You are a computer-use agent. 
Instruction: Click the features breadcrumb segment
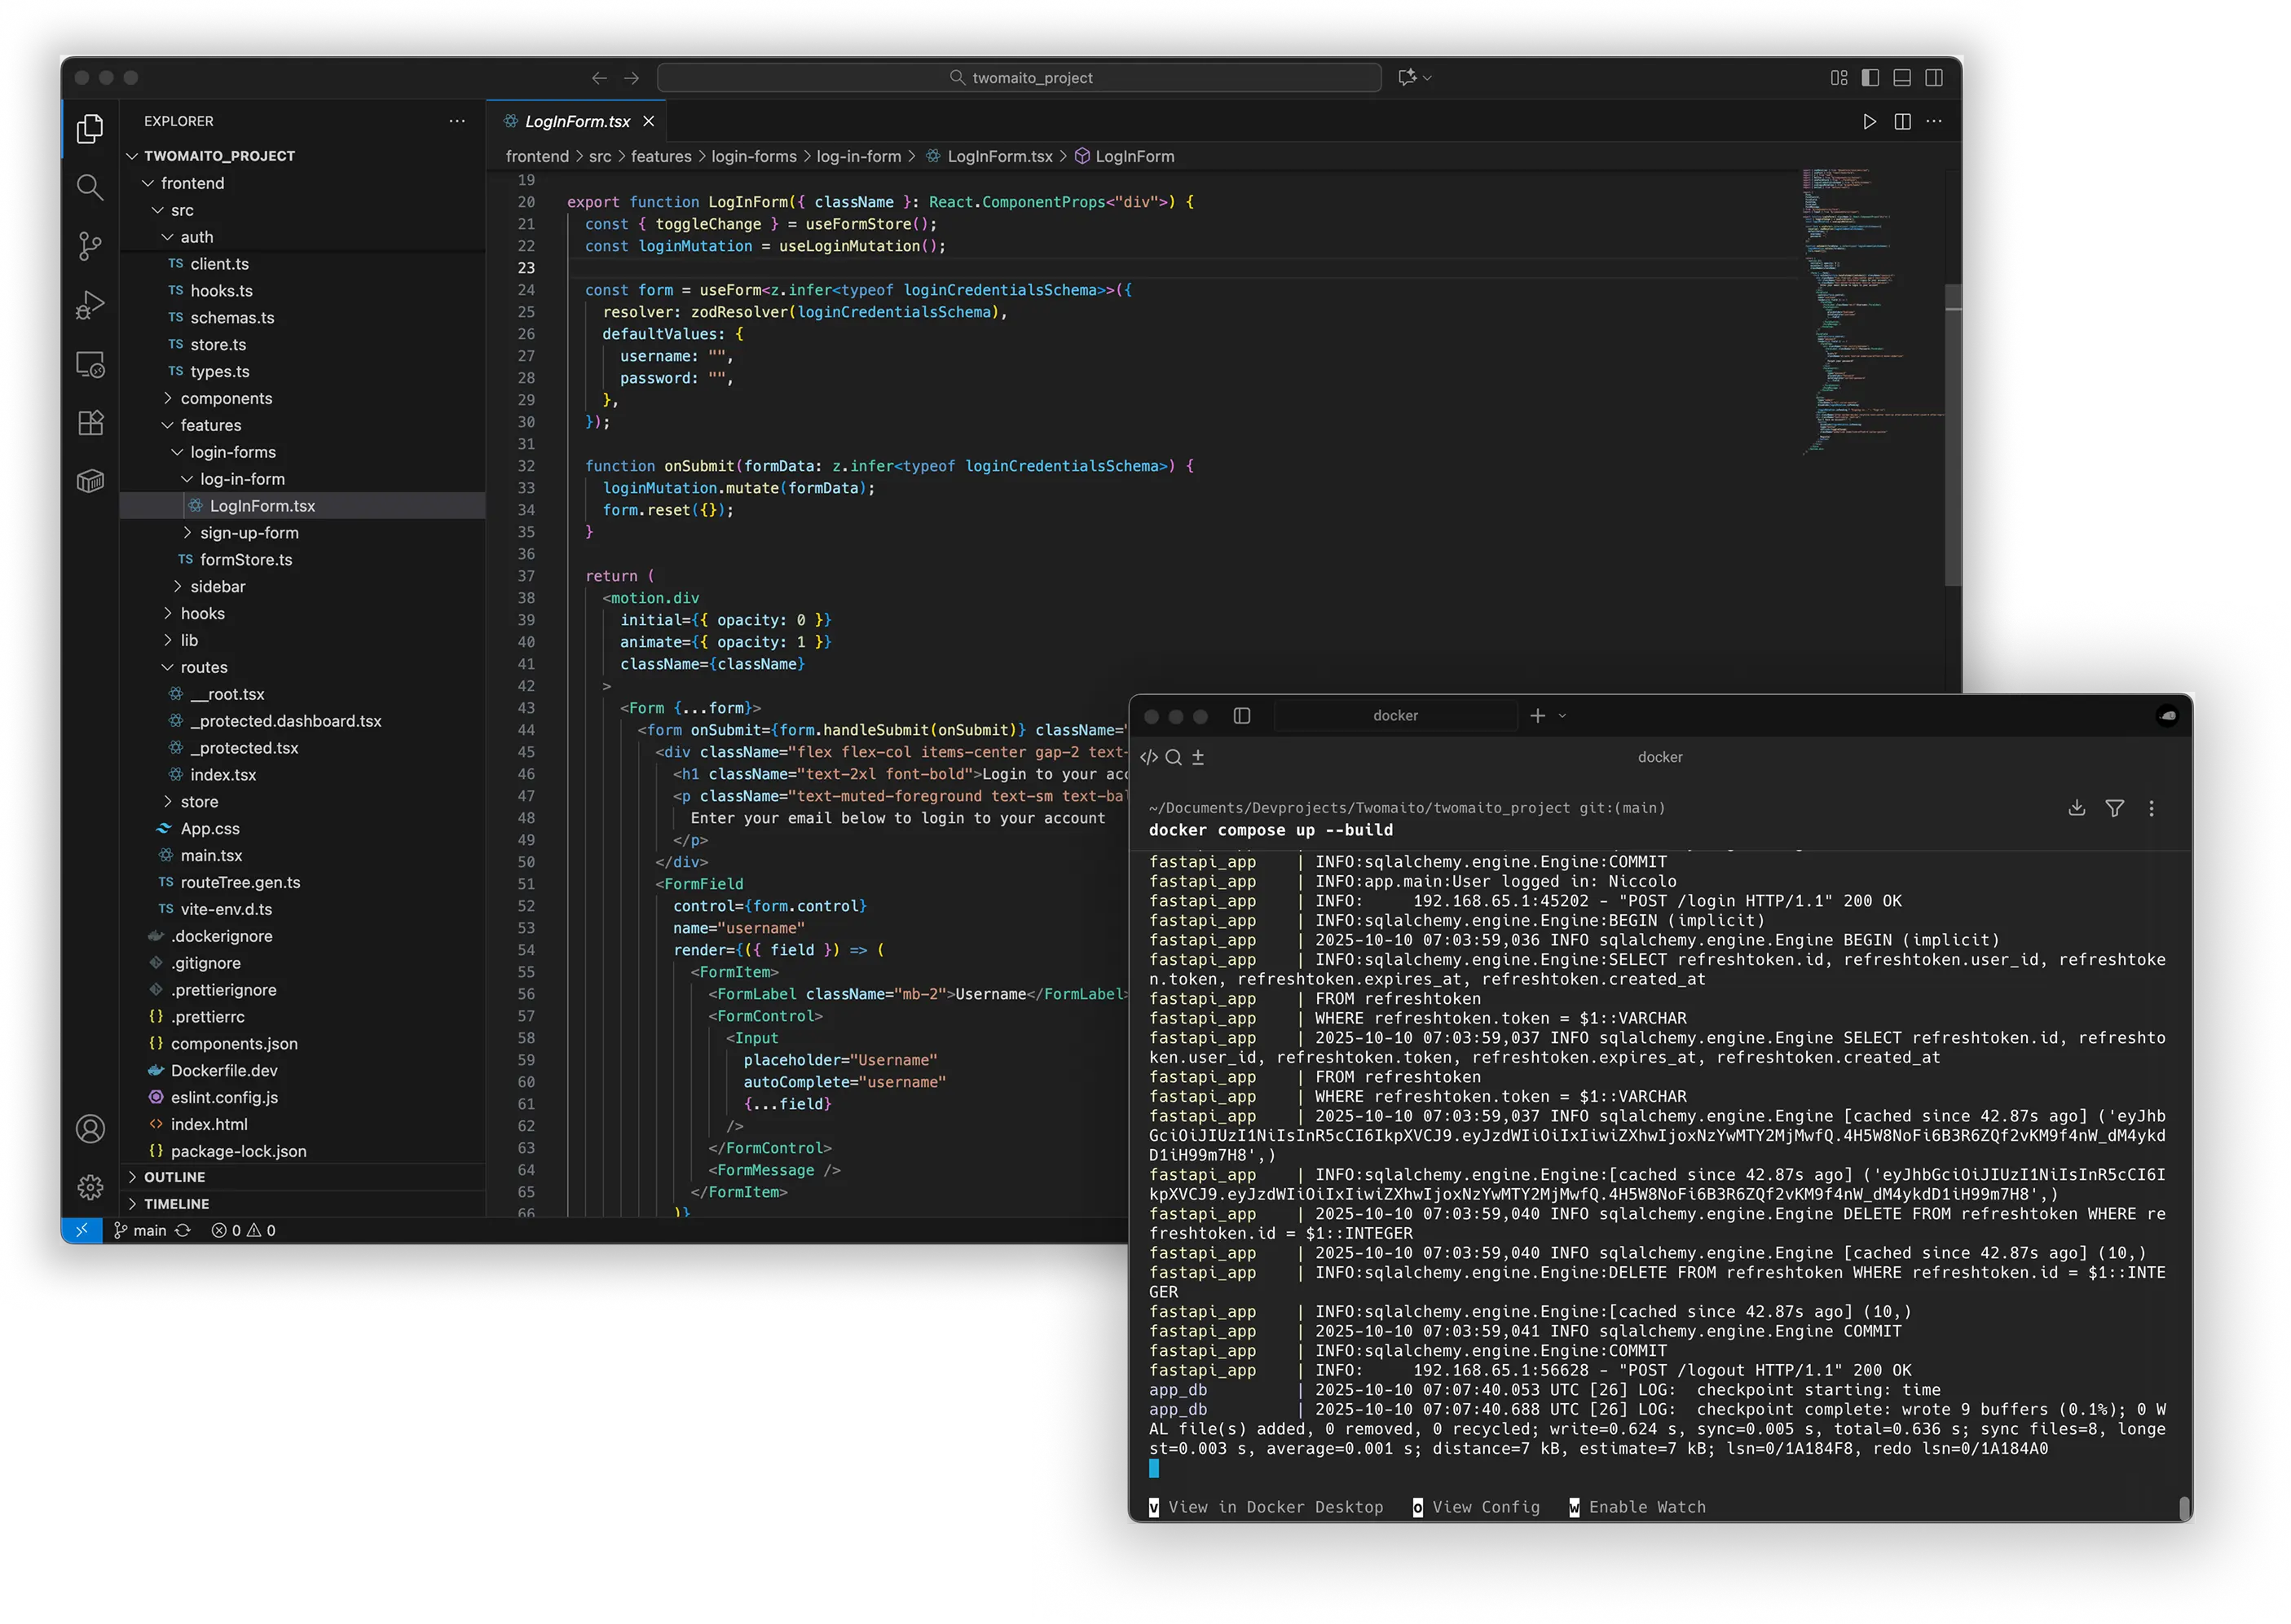(x=661, y=156)
